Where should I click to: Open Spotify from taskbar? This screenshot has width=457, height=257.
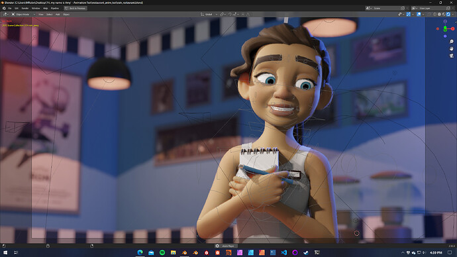tap(162, 252)
